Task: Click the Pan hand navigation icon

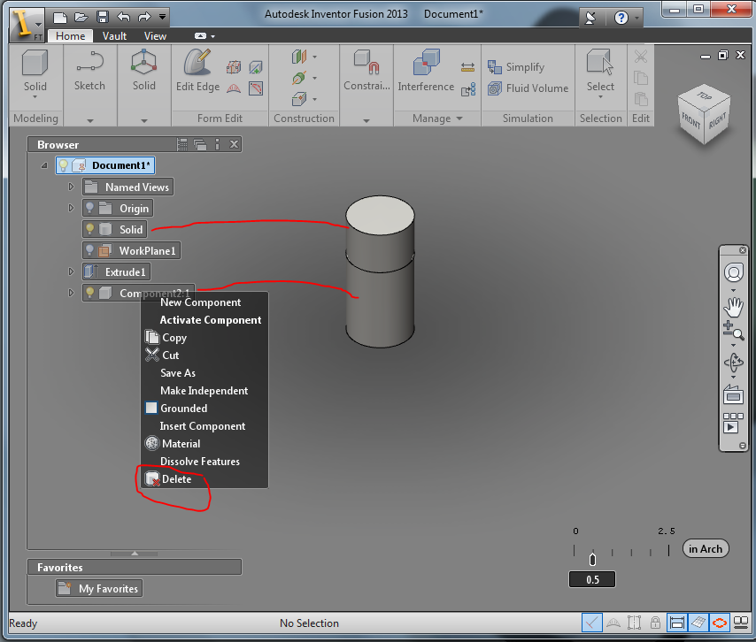Action: pos(733,306)
